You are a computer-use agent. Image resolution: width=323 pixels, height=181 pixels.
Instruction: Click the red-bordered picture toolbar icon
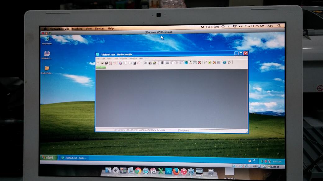coord(139,63)
